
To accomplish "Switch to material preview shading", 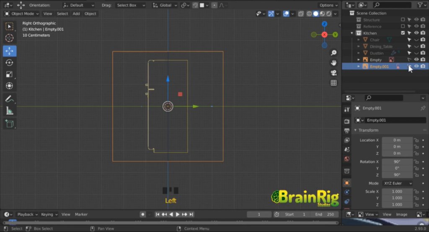I will (x=322, y=14).
